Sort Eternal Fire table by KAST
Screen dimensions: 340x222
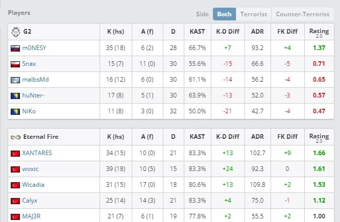point(197,137)
